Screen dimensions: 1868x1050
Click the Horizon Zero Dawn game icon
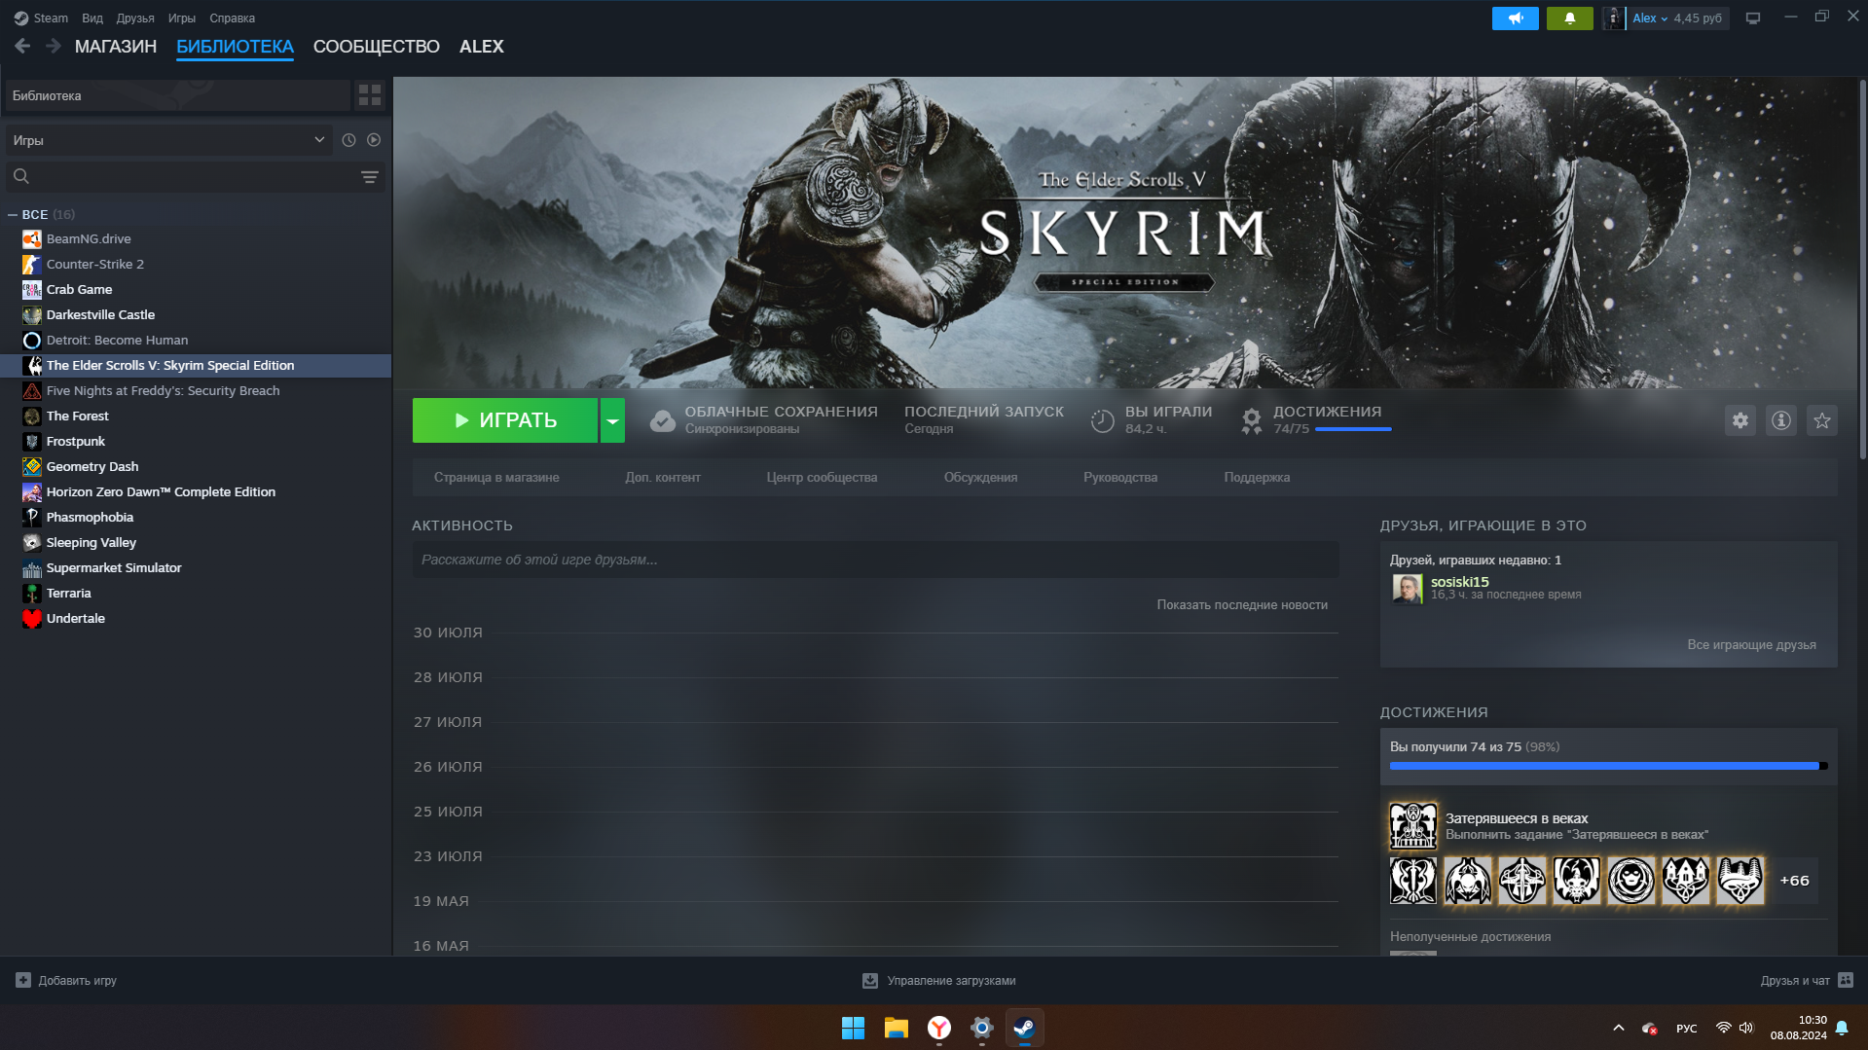(x=32, y=491)
